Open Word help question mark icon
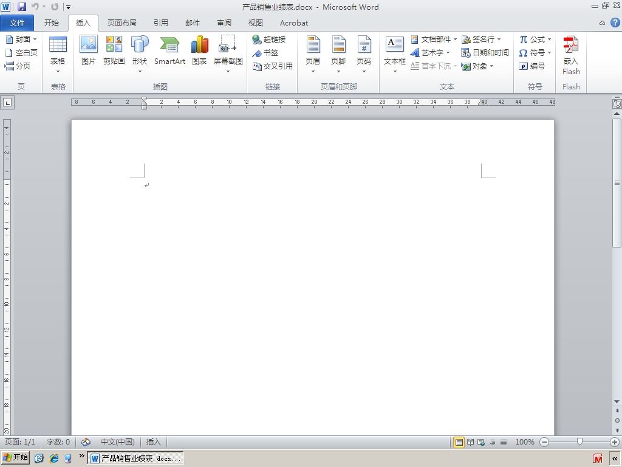 coord(615,22)
